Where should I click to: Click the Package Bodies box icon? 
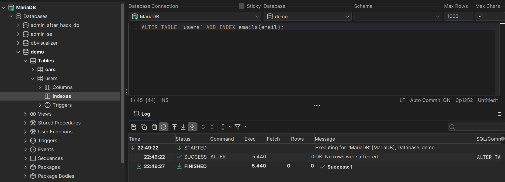pos(33,176)
